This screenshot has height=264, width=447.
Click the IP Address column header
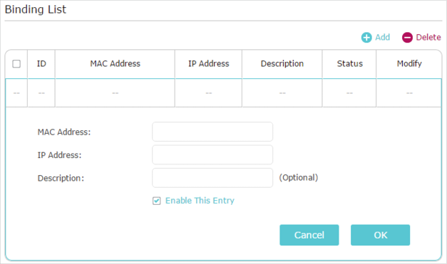tap(209, 64)
